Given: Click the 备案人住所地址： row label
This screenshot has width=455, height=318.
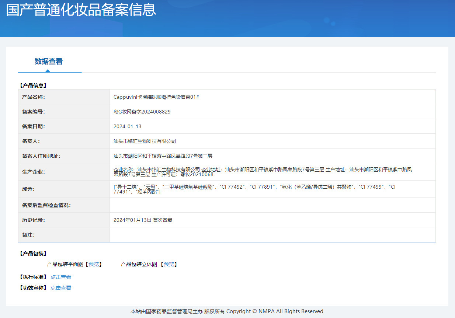Looking at the screenshot, I should 41,156.
